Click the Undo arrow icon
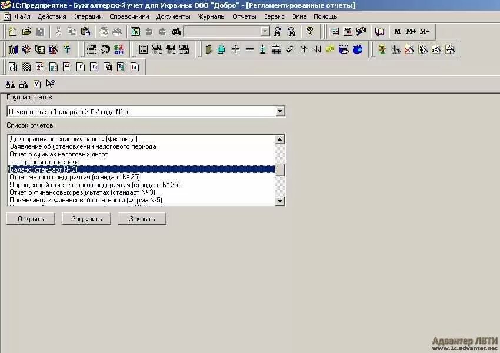Image resolution: width=500 pixels, height=353 pixels. pyautogui.click(x=149, y=31)
